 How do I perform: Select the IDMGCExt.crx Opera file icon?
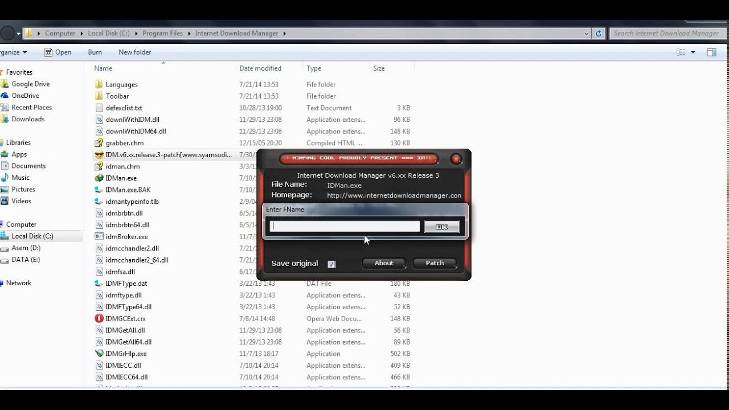99,318
